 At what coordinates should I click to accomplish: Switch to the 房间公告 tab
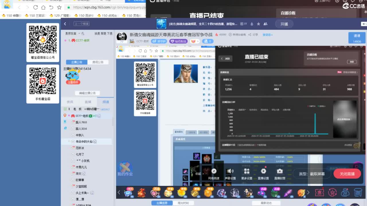coord(98,62)
